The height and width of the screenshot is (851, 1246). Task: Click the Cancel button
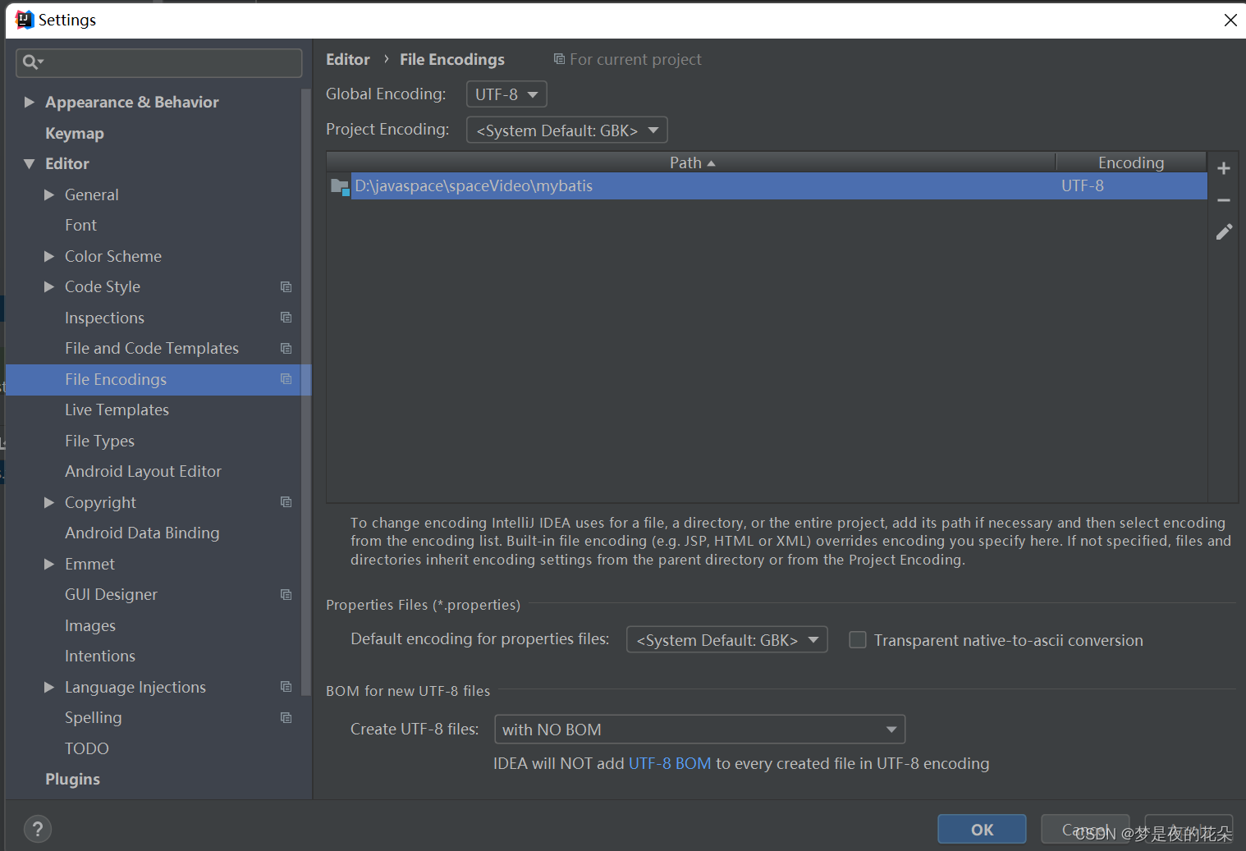[1085, 829]
